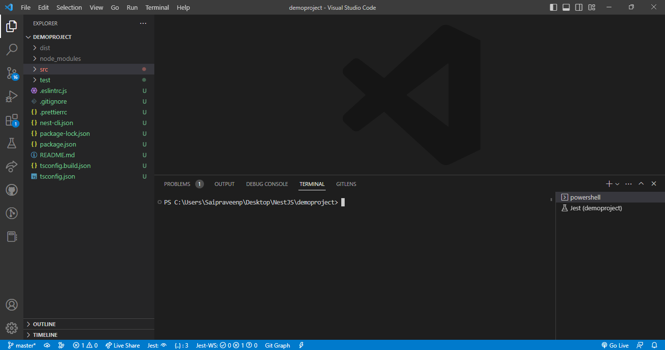Toggle primary side bar layout button
The width and height of the screenshot is (665, 350).
tap(554, 7)
